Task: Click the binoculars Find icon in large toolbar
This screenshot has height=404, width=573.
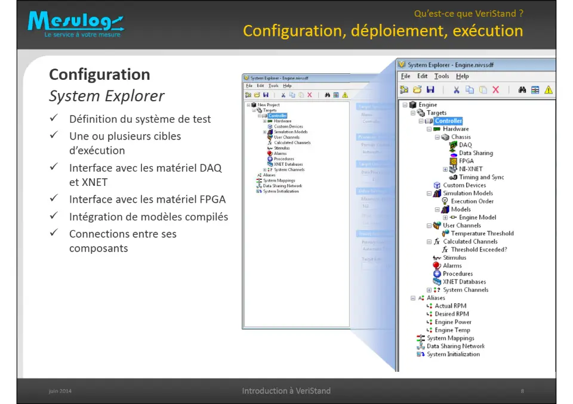Action: point(522,90)
